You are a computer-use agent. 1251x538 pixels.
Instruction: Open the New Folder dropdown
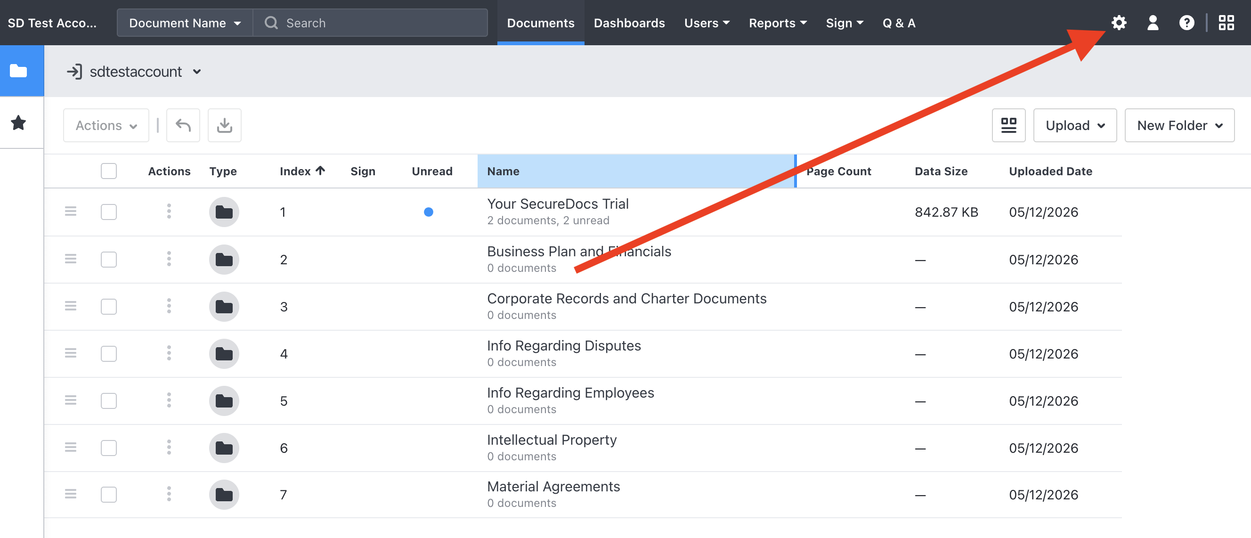coord(1179,125)
